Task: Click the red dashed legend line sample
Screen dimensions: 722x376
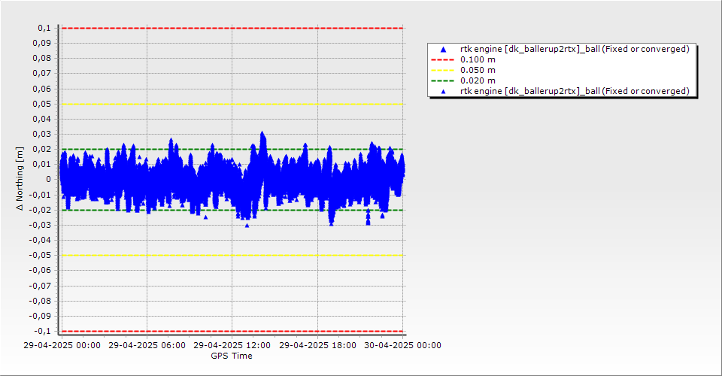Action: click(443, 59)
